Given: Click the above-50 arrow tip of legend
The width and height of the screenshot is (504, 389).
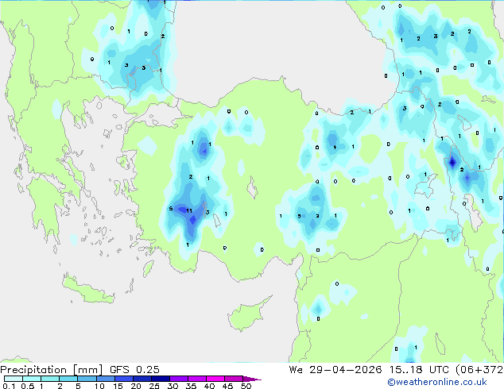Looking at the screenshot, I should (252, 379).
